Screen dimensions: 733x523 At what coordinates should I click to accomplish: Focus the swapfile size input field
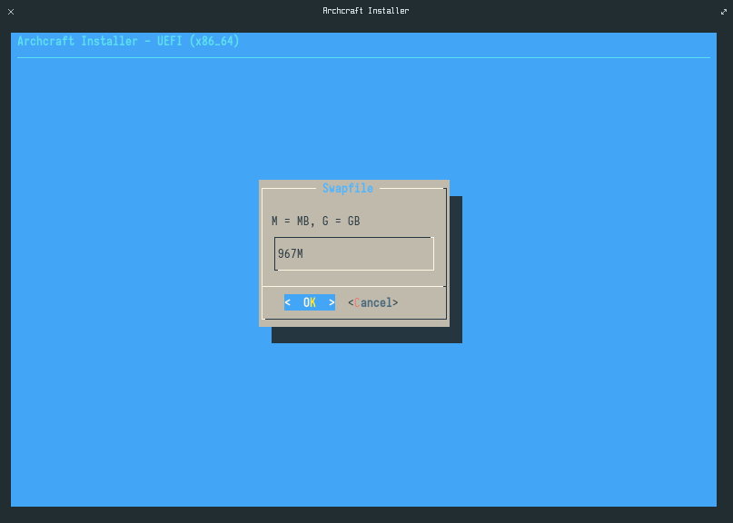coord(354,254)
